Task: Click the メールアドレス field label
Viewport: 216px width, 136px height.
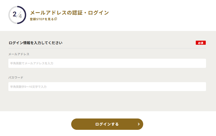Action: pyautogui.click(x=19, y=54)
